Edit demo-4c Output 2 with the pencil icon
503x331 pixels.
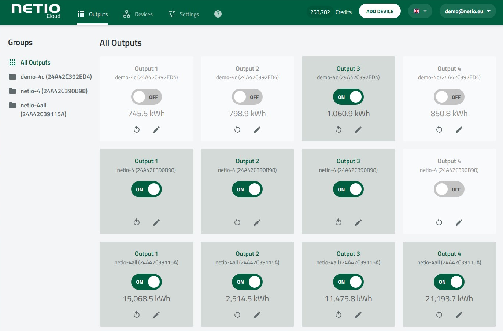coord(257,129)
